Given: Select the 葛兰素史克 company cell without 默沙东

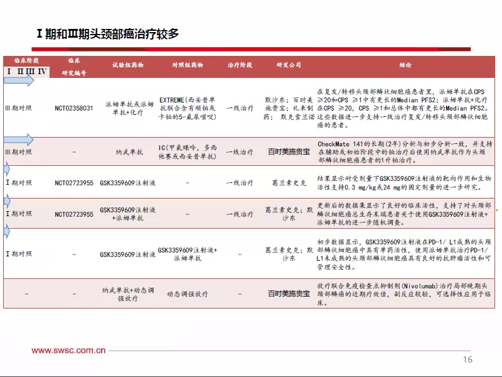Looking at the screenshot, I should 289,183.
